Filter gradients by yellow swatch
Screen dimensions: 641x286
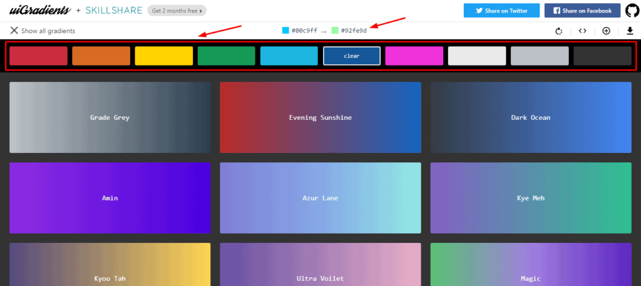coord(164,56)
